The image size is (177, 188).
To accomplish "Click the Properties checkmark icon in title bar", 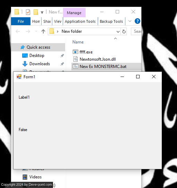I will [28, 12].
